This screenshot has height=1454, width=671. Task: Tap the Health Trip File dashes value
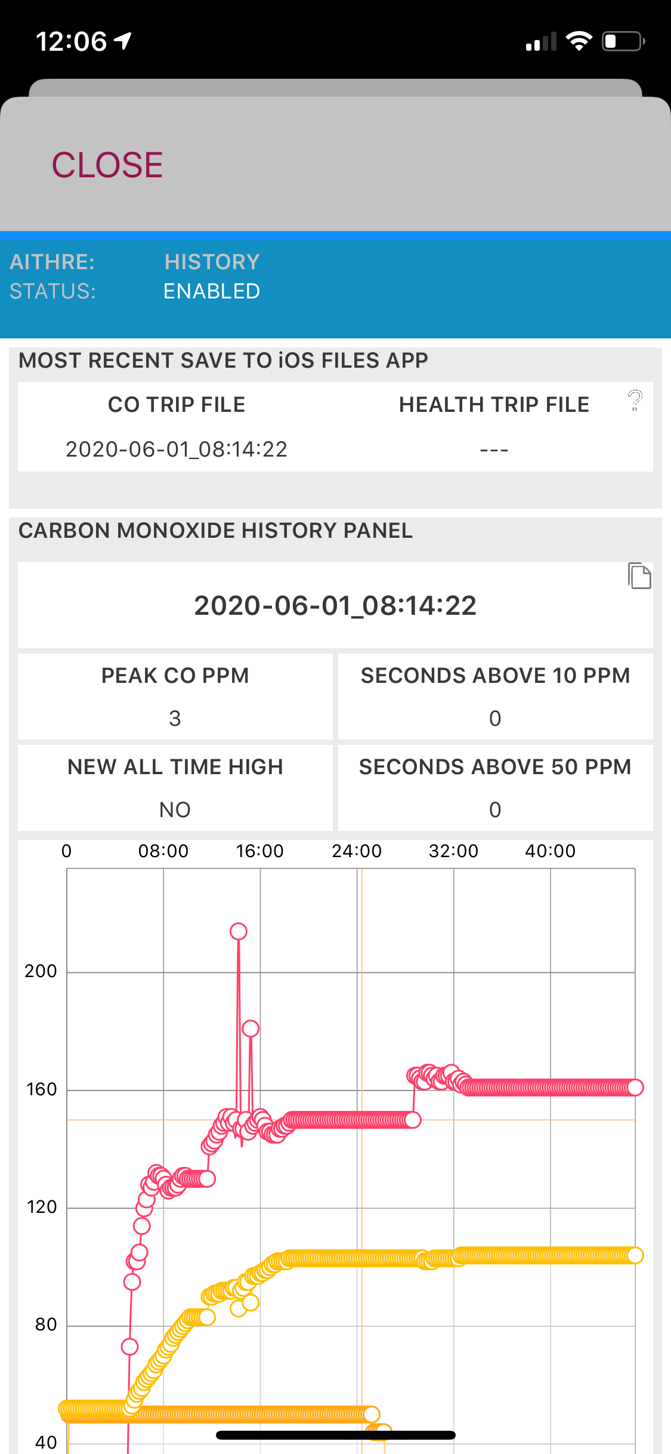[494, 449]
